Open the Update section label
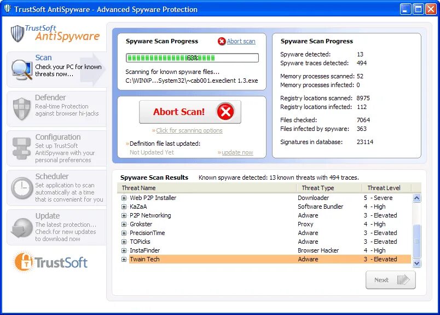The width and height of the screenshot is (440, 315). click(48, 216)
